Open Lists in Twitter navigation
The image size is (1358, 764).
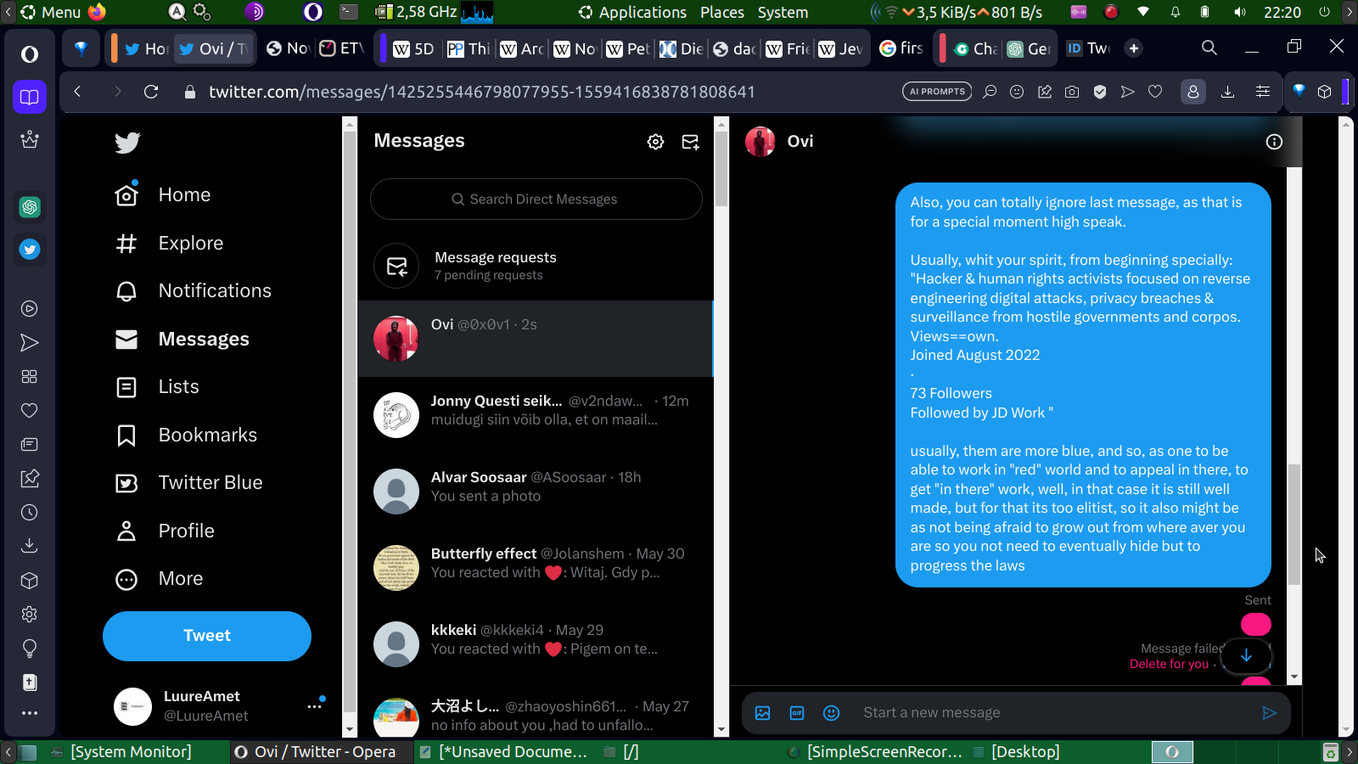point(157,387)
